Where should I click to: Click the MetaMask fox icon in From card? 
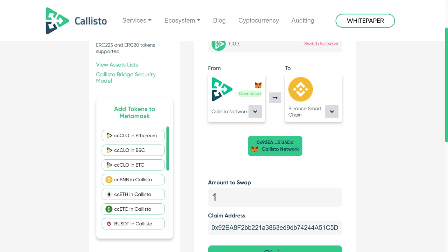[x=258, y=85]
